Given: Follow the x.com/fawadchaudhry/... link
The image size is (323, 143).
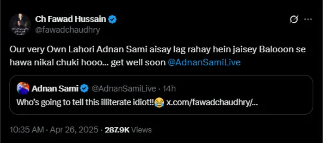Looking at the screenshot, I should (x=212, y=102).
